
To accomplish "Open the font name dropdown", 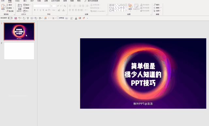I will (41, 6).
